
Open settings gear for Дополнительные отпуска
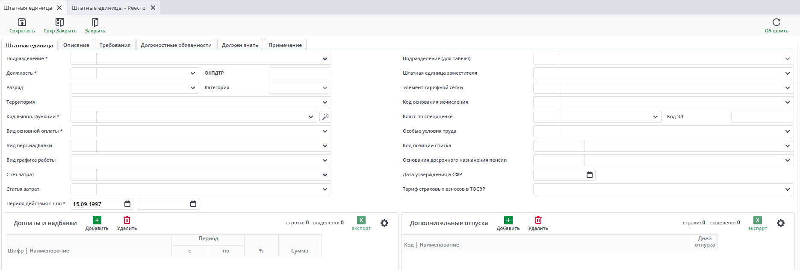click(780, 223)
